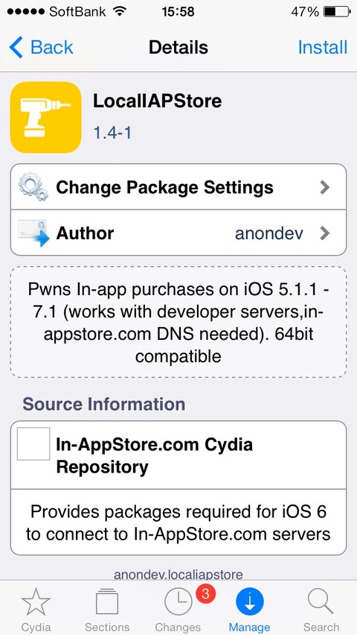
Task: Expand the Author row chevron
Action: point(325,233)
